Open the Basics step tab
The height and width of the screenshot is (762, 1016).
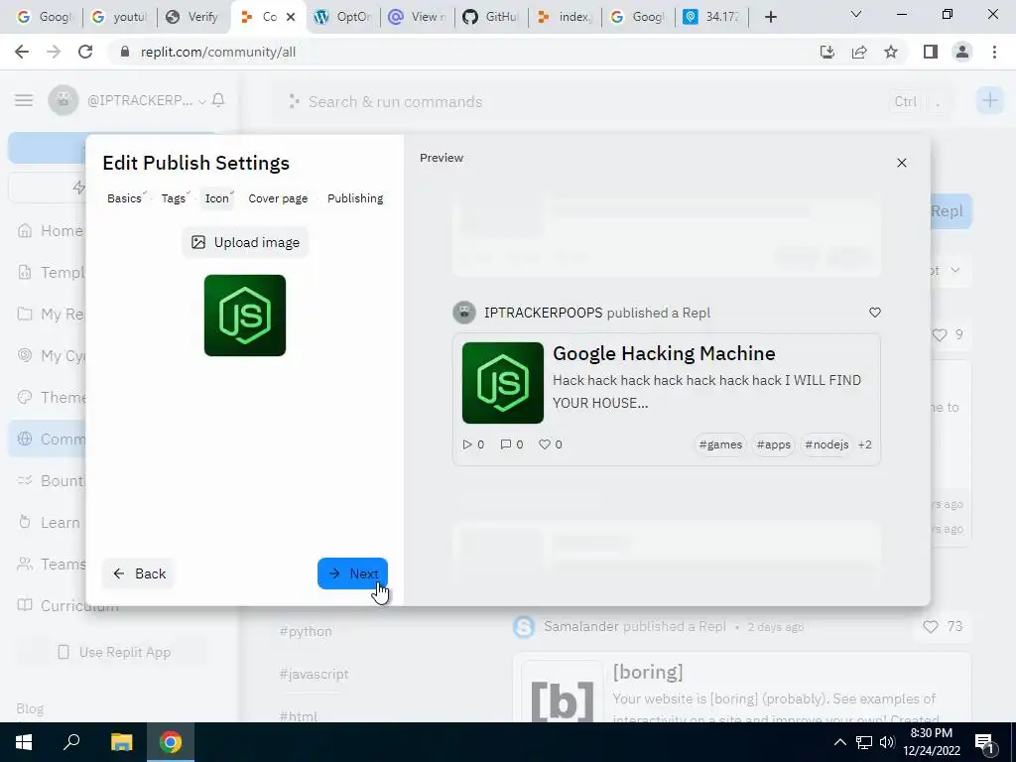click(x=124, y=198)
